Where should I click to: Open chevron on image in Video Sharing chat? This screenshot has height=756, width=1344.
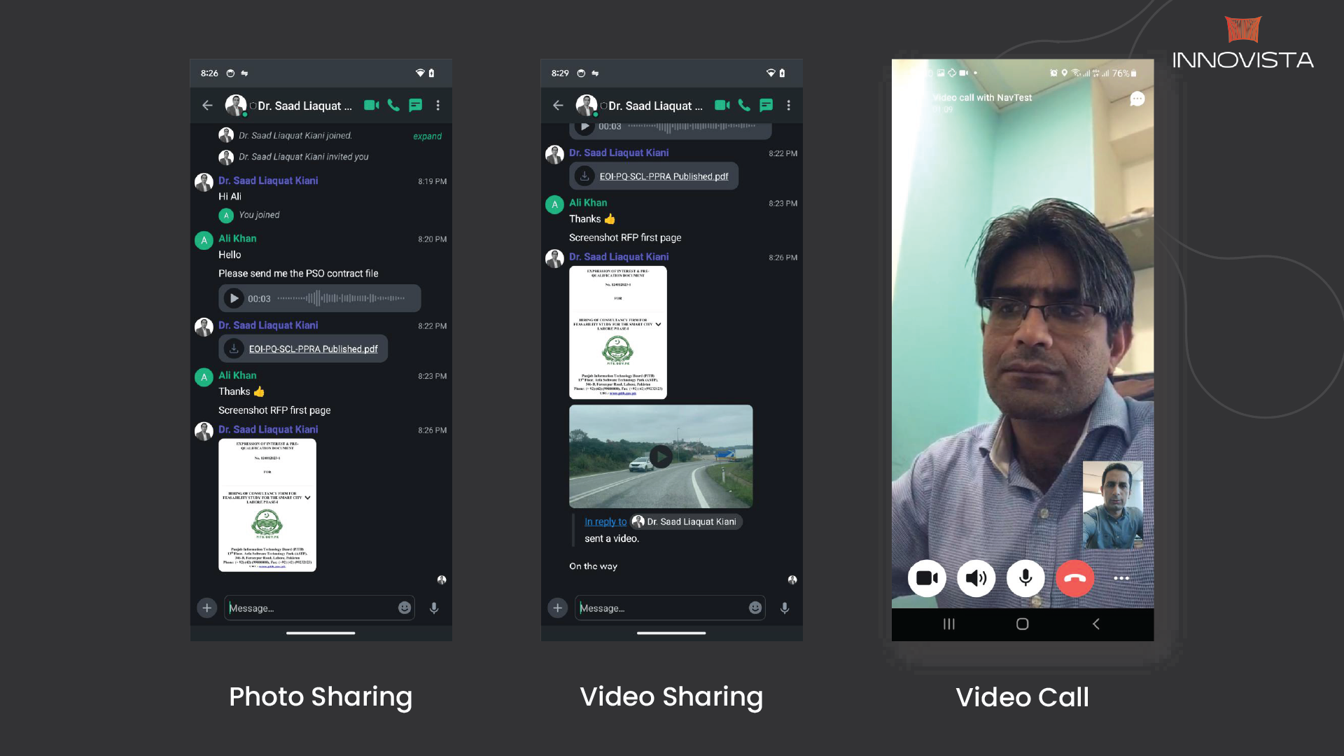click(659, 324)
